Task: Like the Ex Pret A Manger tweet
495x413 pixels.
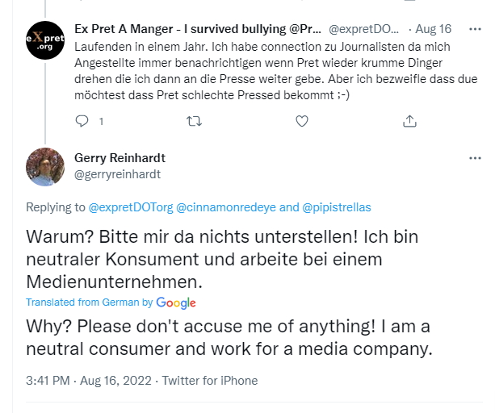Action: 302,121
